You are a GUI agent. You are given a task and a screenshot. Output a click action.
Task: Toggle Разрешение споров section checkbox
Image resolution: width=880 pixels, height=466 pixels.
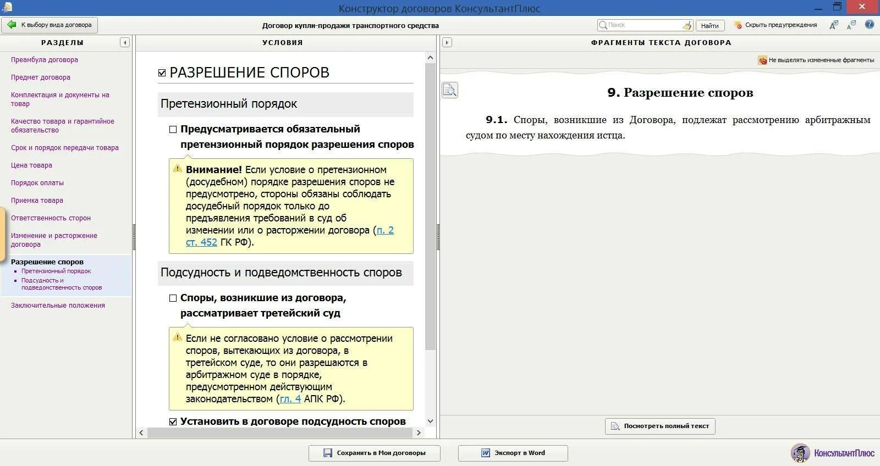[x=162, y=73]
